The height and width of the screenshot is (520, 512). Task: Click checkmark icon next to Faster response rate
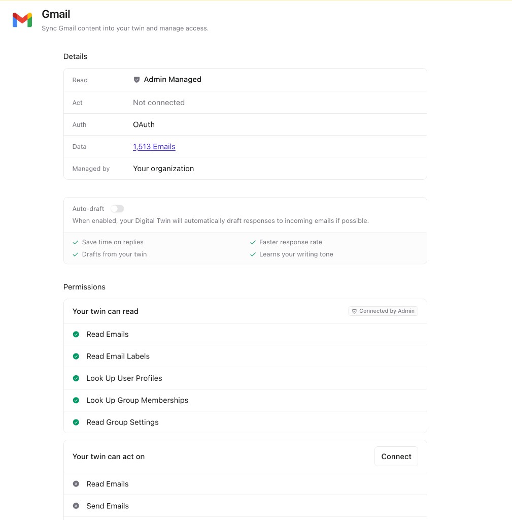pyautogui.click(x=253, y=242)
